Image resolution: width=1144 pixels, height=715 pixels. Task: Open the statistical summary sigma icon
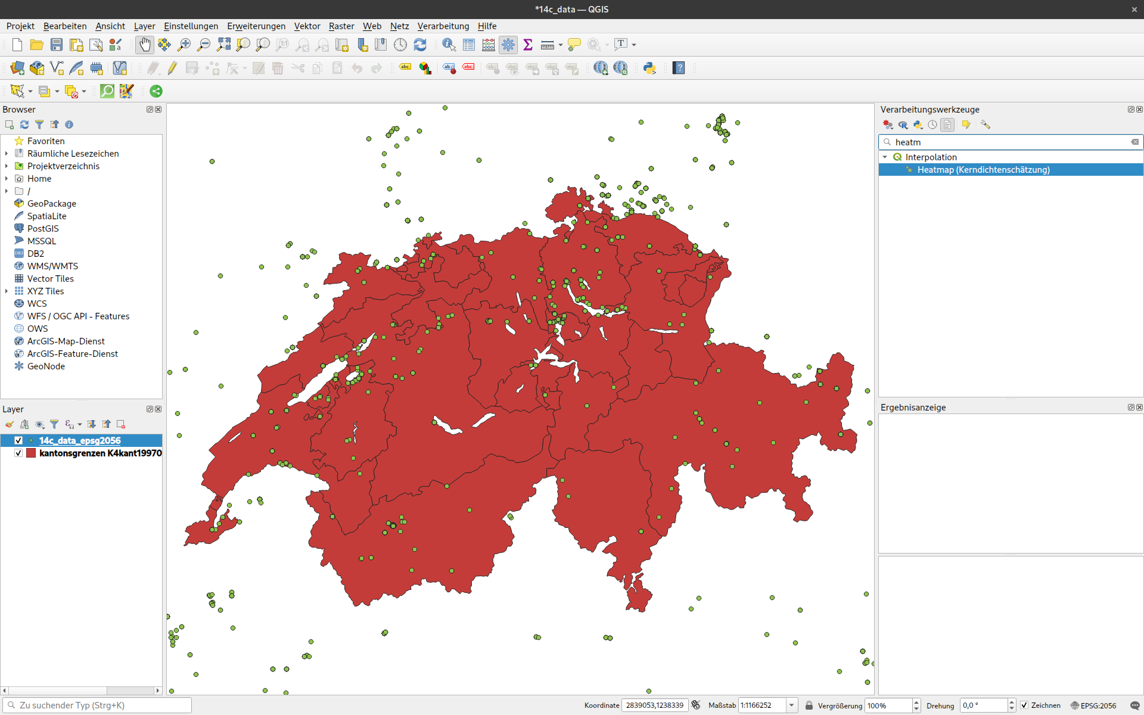[527, 45]
